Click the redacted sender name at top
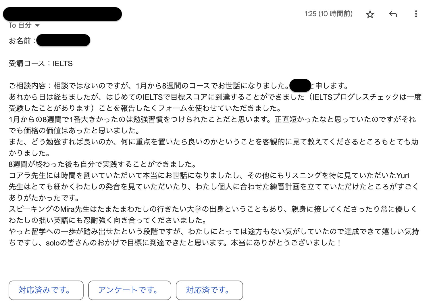This screenshot has width=431, height=307. click(62, 14)
